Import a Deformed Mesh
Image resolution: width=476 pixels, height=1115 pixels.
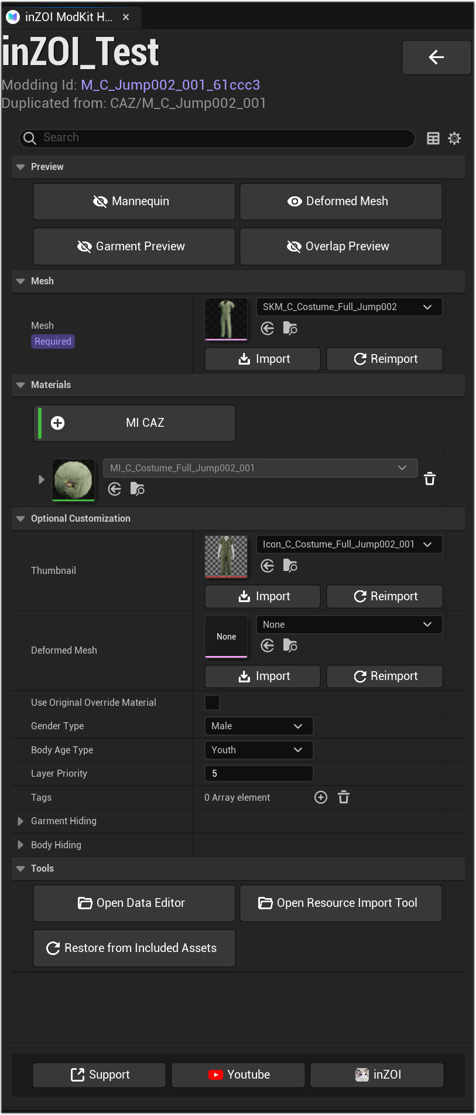click(262, 676)
